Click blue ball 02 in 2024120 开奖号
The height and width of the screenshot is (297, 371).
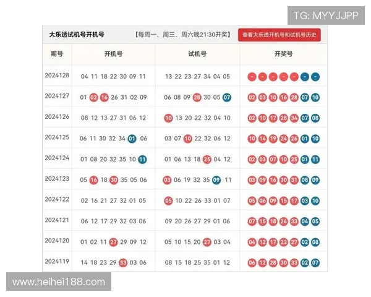tap(305, 243)
